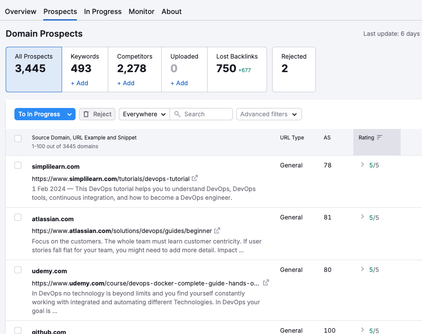The height and width of the screenshot is (334, 422).
Task: Click the dropdown arrow on To In Progress
Action: click(x=69, y=114)
